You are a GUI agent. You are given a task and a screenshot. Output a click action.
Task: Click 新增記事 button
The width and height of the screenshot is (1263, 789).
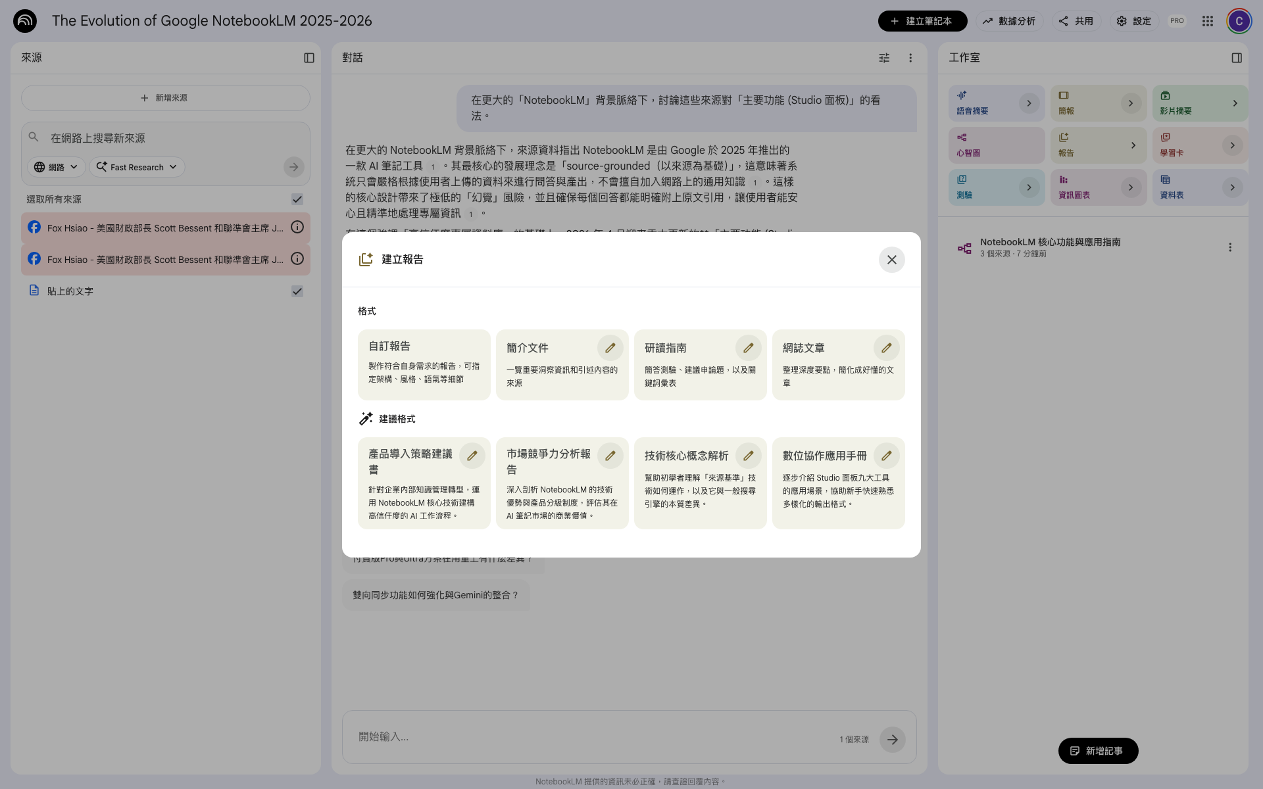tap(1098, 751)
